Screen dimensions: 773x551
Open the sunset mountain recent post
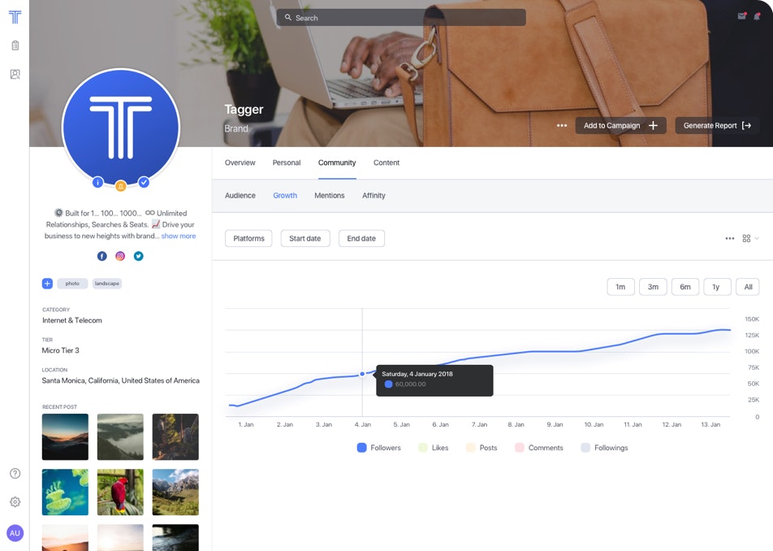pos(65,437)
